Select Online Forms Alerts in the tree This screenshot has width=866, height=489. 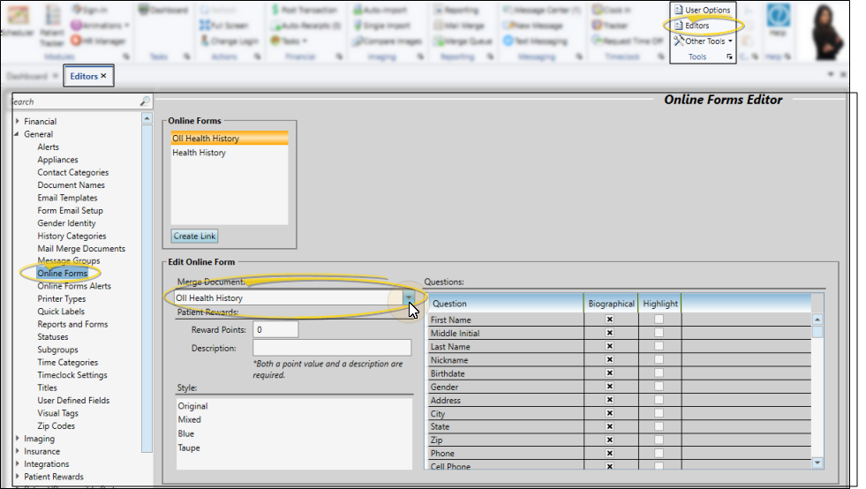point(74,286)
